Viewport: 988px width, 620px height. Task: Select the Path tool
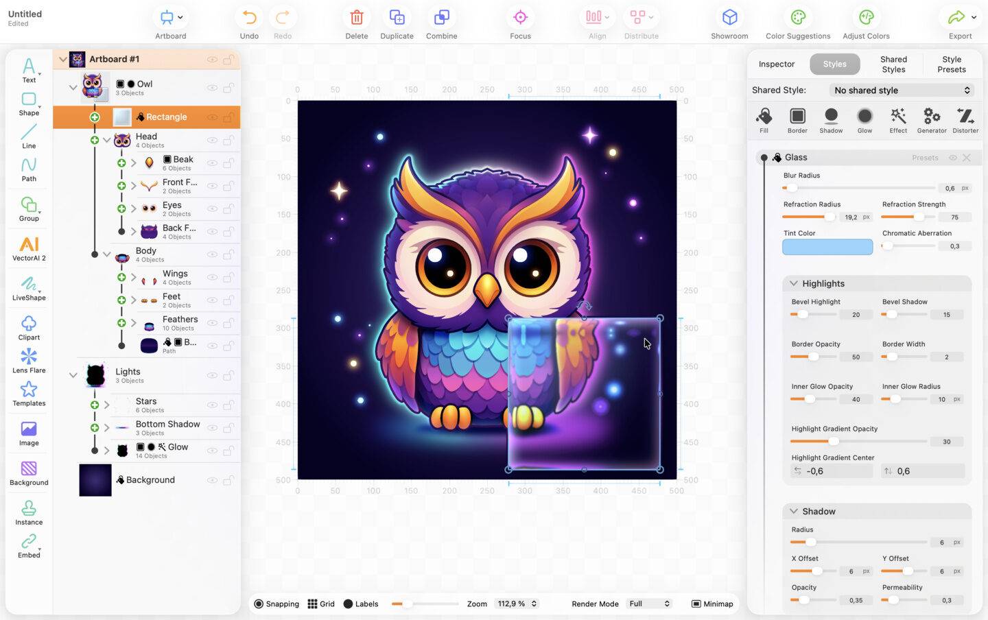point(29,169)
